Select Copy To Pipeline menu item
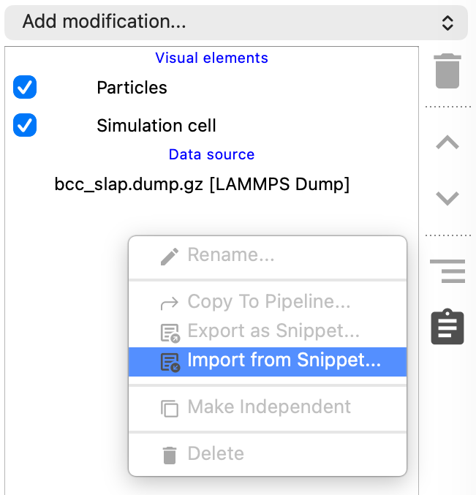 point(268,302)
